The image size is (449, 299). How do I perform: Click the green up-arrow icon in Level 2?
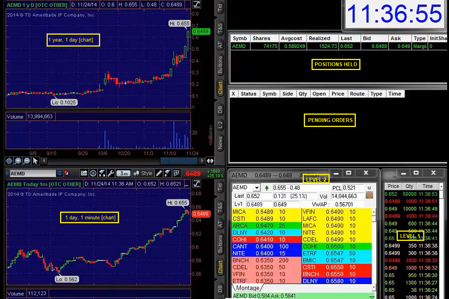coord(266,188)
